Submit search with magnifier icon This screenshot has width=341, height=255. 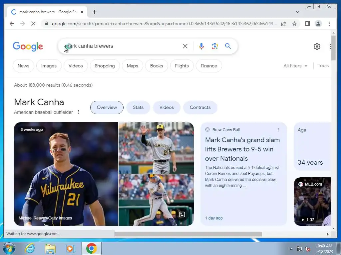pyautogui.click(x=228, y=46)
